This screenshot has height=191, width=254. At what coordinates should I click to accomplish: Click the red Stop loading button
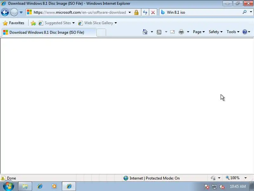(153, 12)
